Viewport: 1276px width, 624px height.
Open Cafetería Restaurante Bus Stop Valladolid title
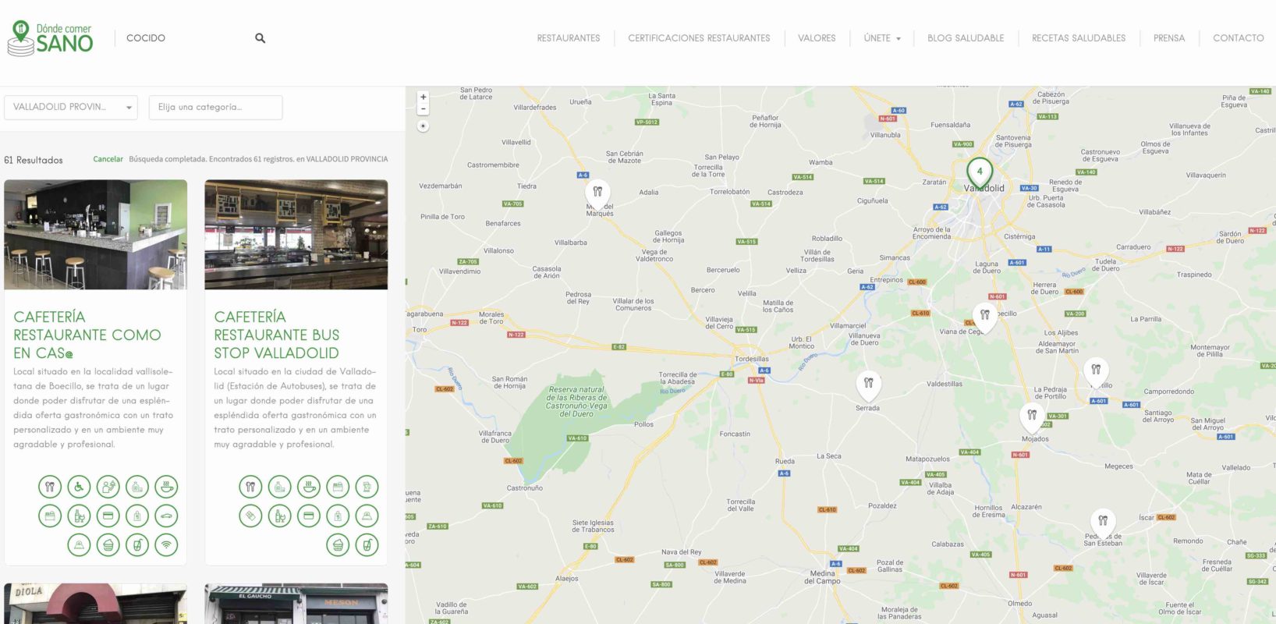tap(277, 335)
